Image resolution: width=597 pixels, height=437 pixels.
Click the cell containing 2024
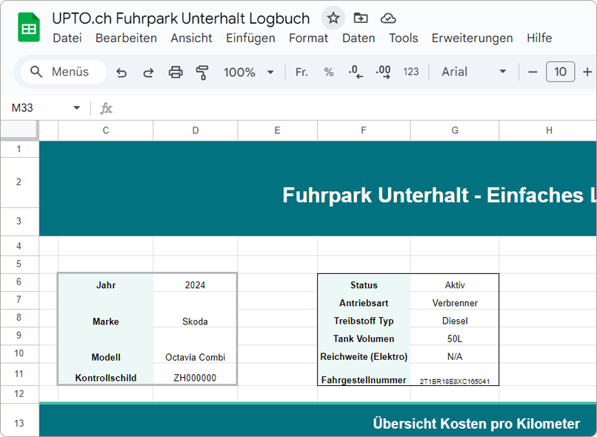click(196, 283)
